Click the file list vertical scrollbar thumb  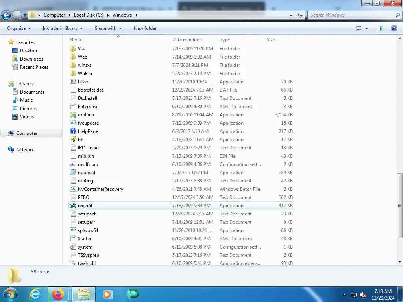coord(399,206)
